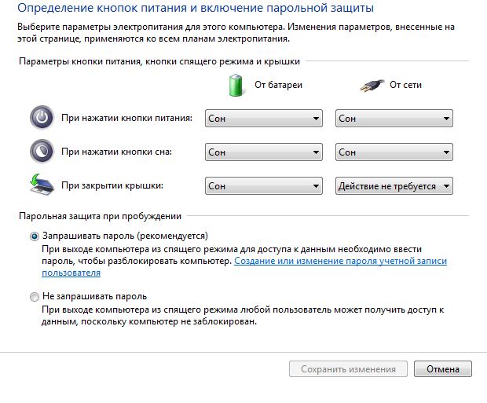Click 'От батареи' column header text
The height and width of the screenshot is (403, 487).
click(278, 84)
